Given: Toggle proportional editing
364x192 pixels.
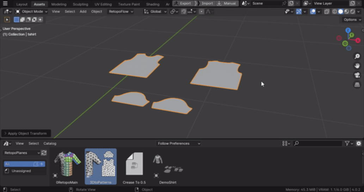Looking at the screenshot, I should click(x=202, y=11).
